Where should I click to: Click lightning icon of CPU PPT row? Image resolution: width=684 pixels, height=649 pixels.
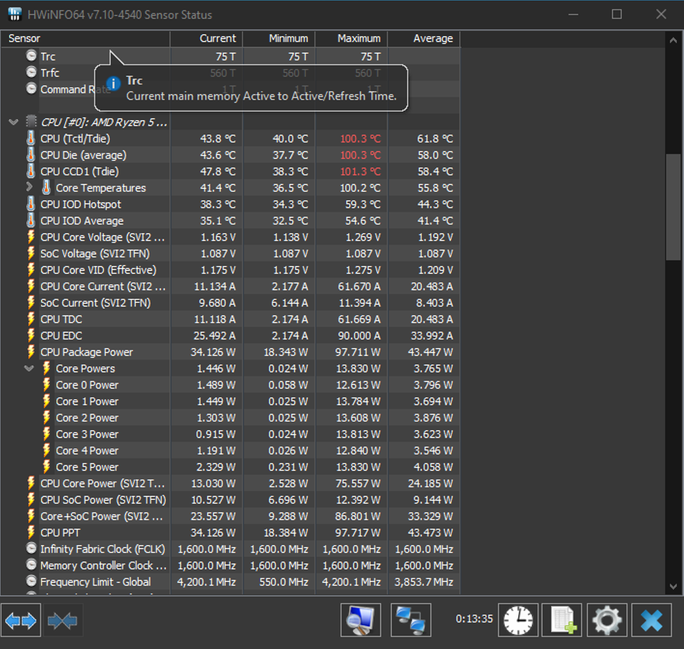[x=31, y=532]
